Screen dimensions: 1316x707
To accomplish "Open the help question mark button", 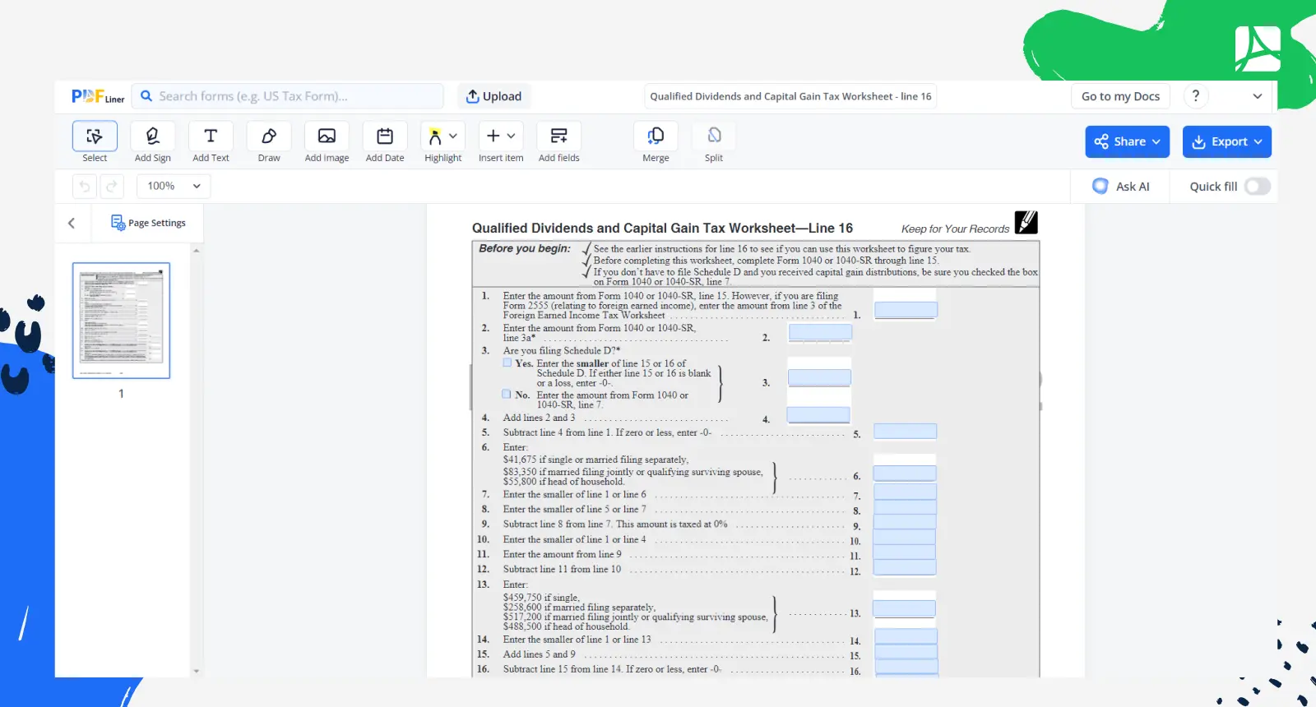I will 1196,96.
